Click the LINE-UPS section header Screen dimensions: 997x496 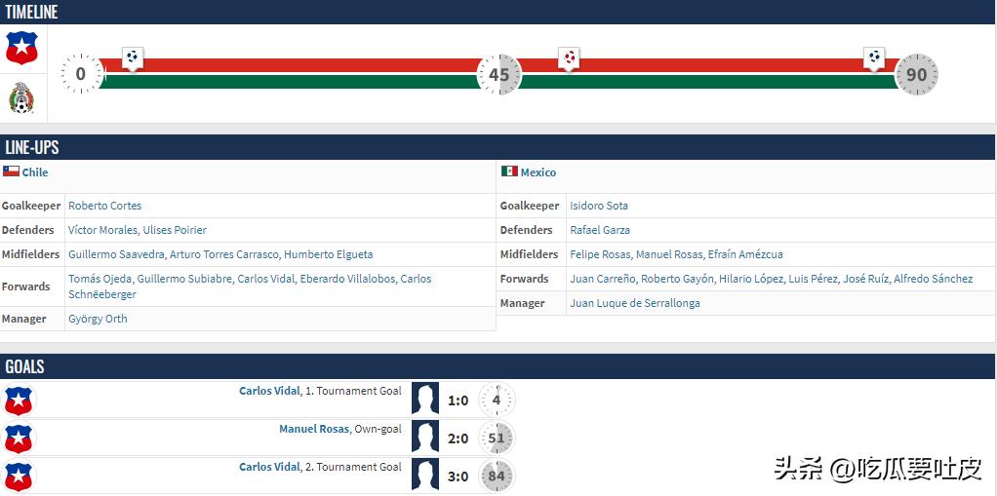(498, 147)
